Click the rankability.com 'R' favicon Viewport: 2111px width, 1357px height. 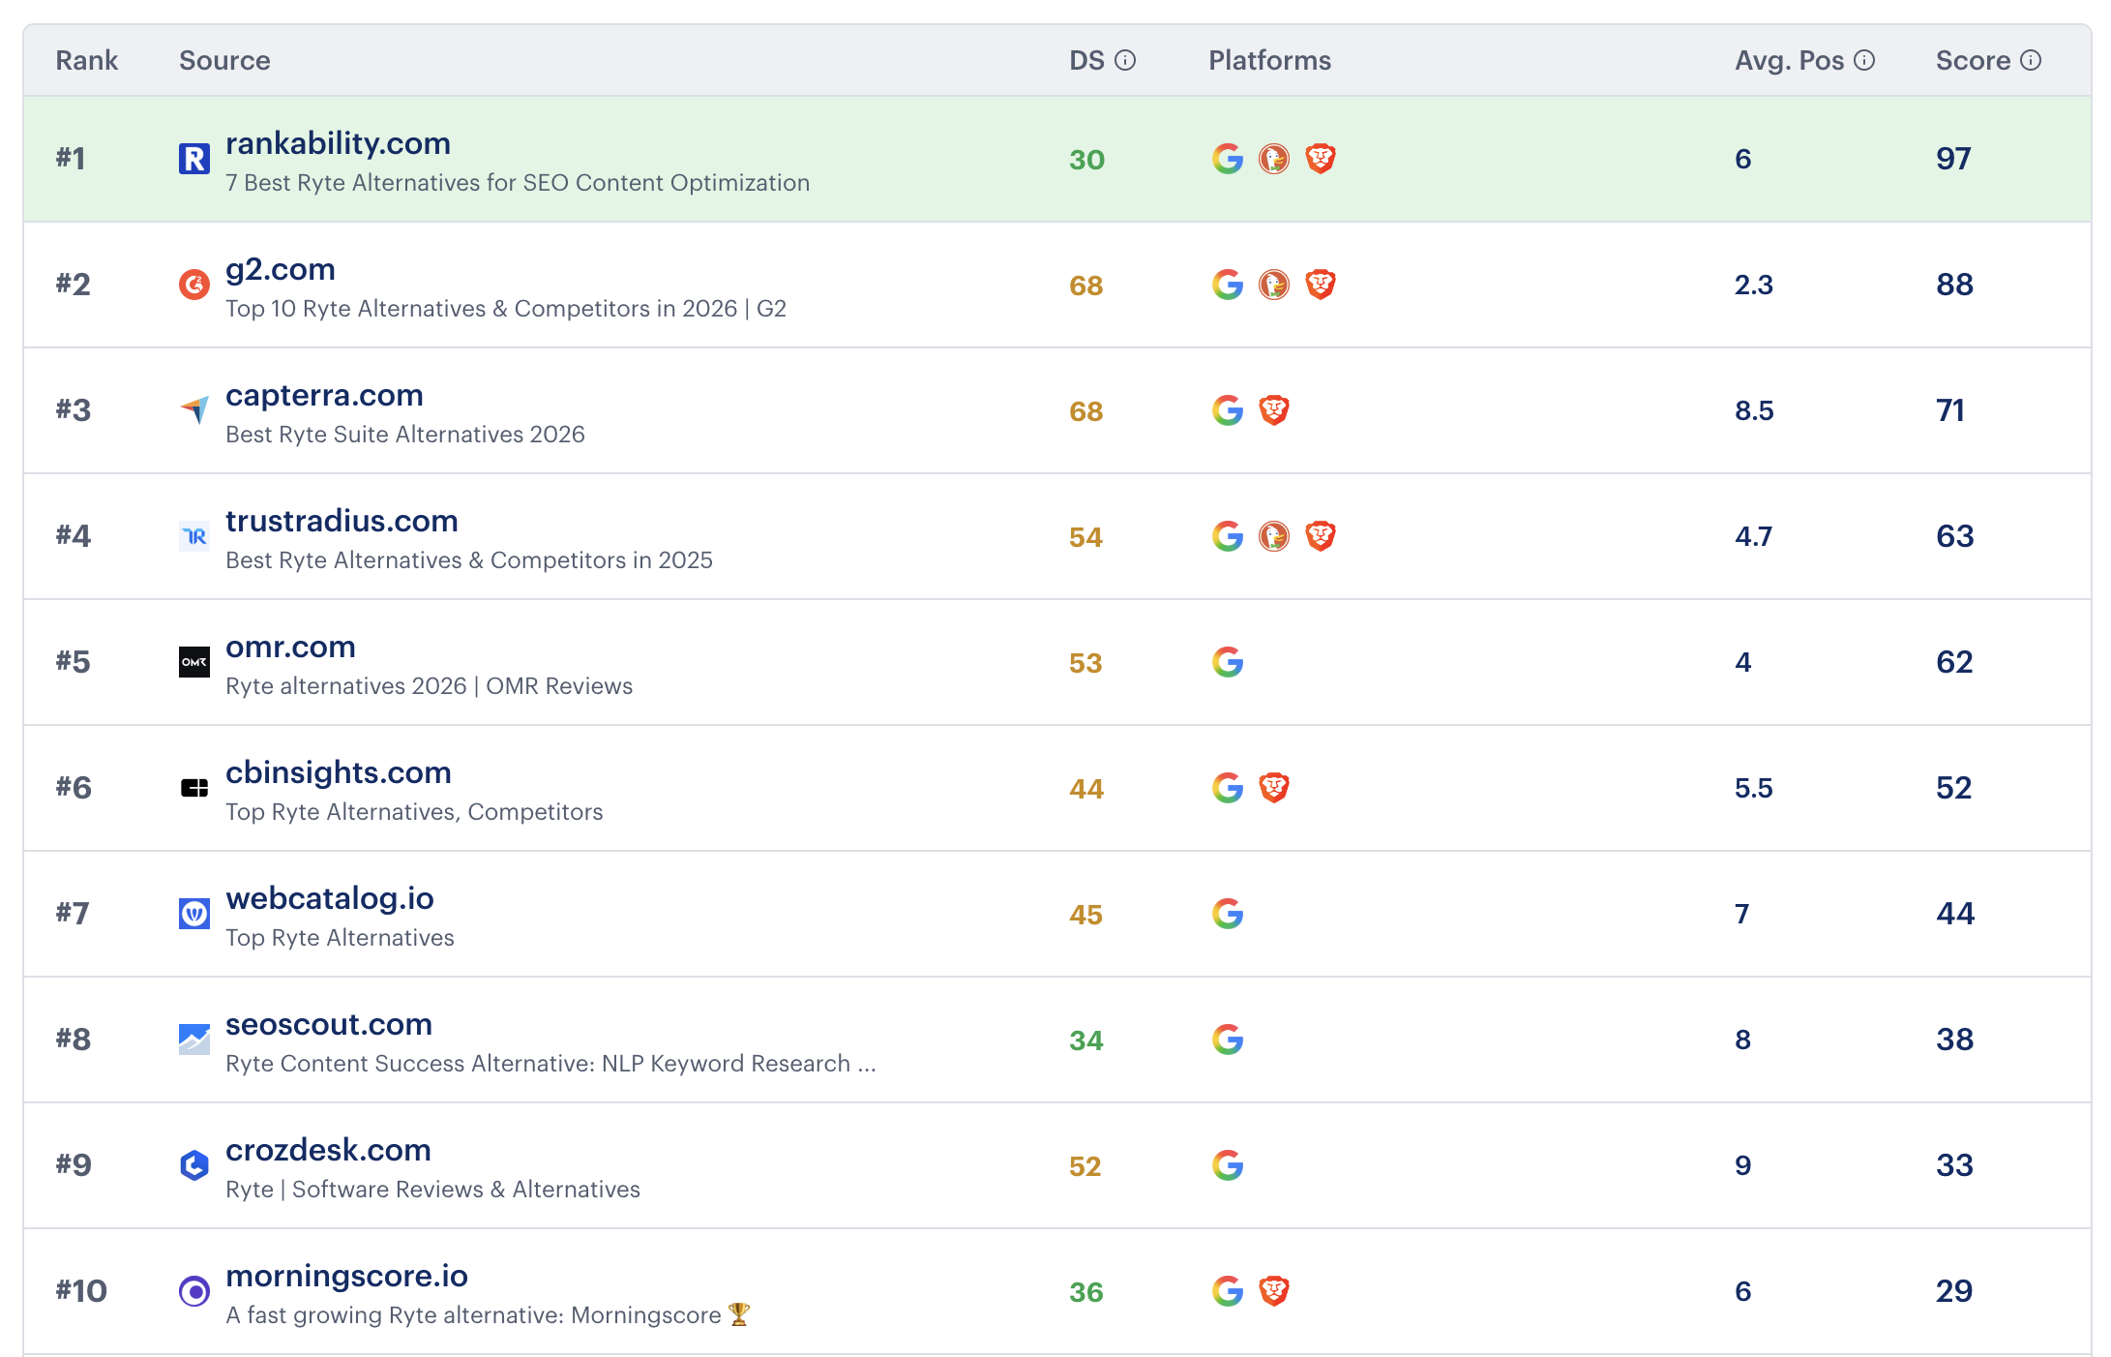pyautogui.click(x=195, y=159)
